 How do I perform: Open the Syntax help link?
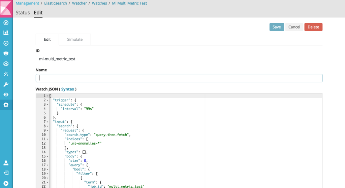coord(67,89)
